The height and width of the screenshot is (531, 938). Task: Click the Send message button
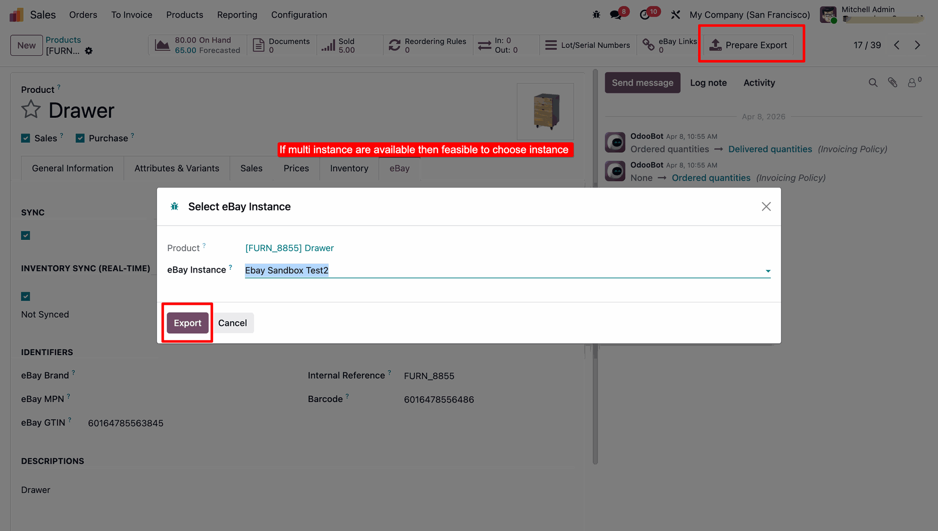[642, 83]
